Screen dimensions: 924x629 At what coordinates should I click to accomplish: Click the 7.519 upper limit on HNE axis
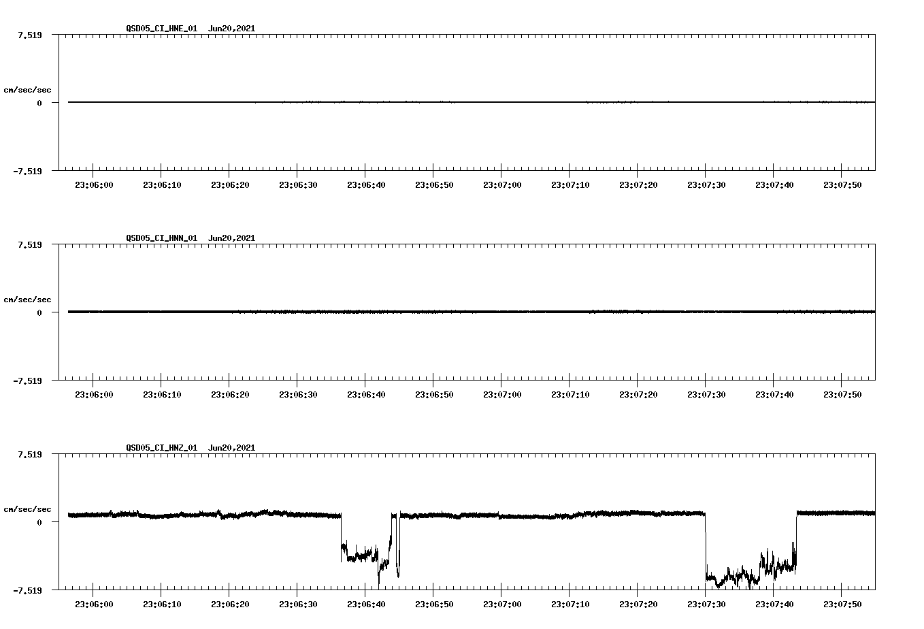(x=30, y=35)
